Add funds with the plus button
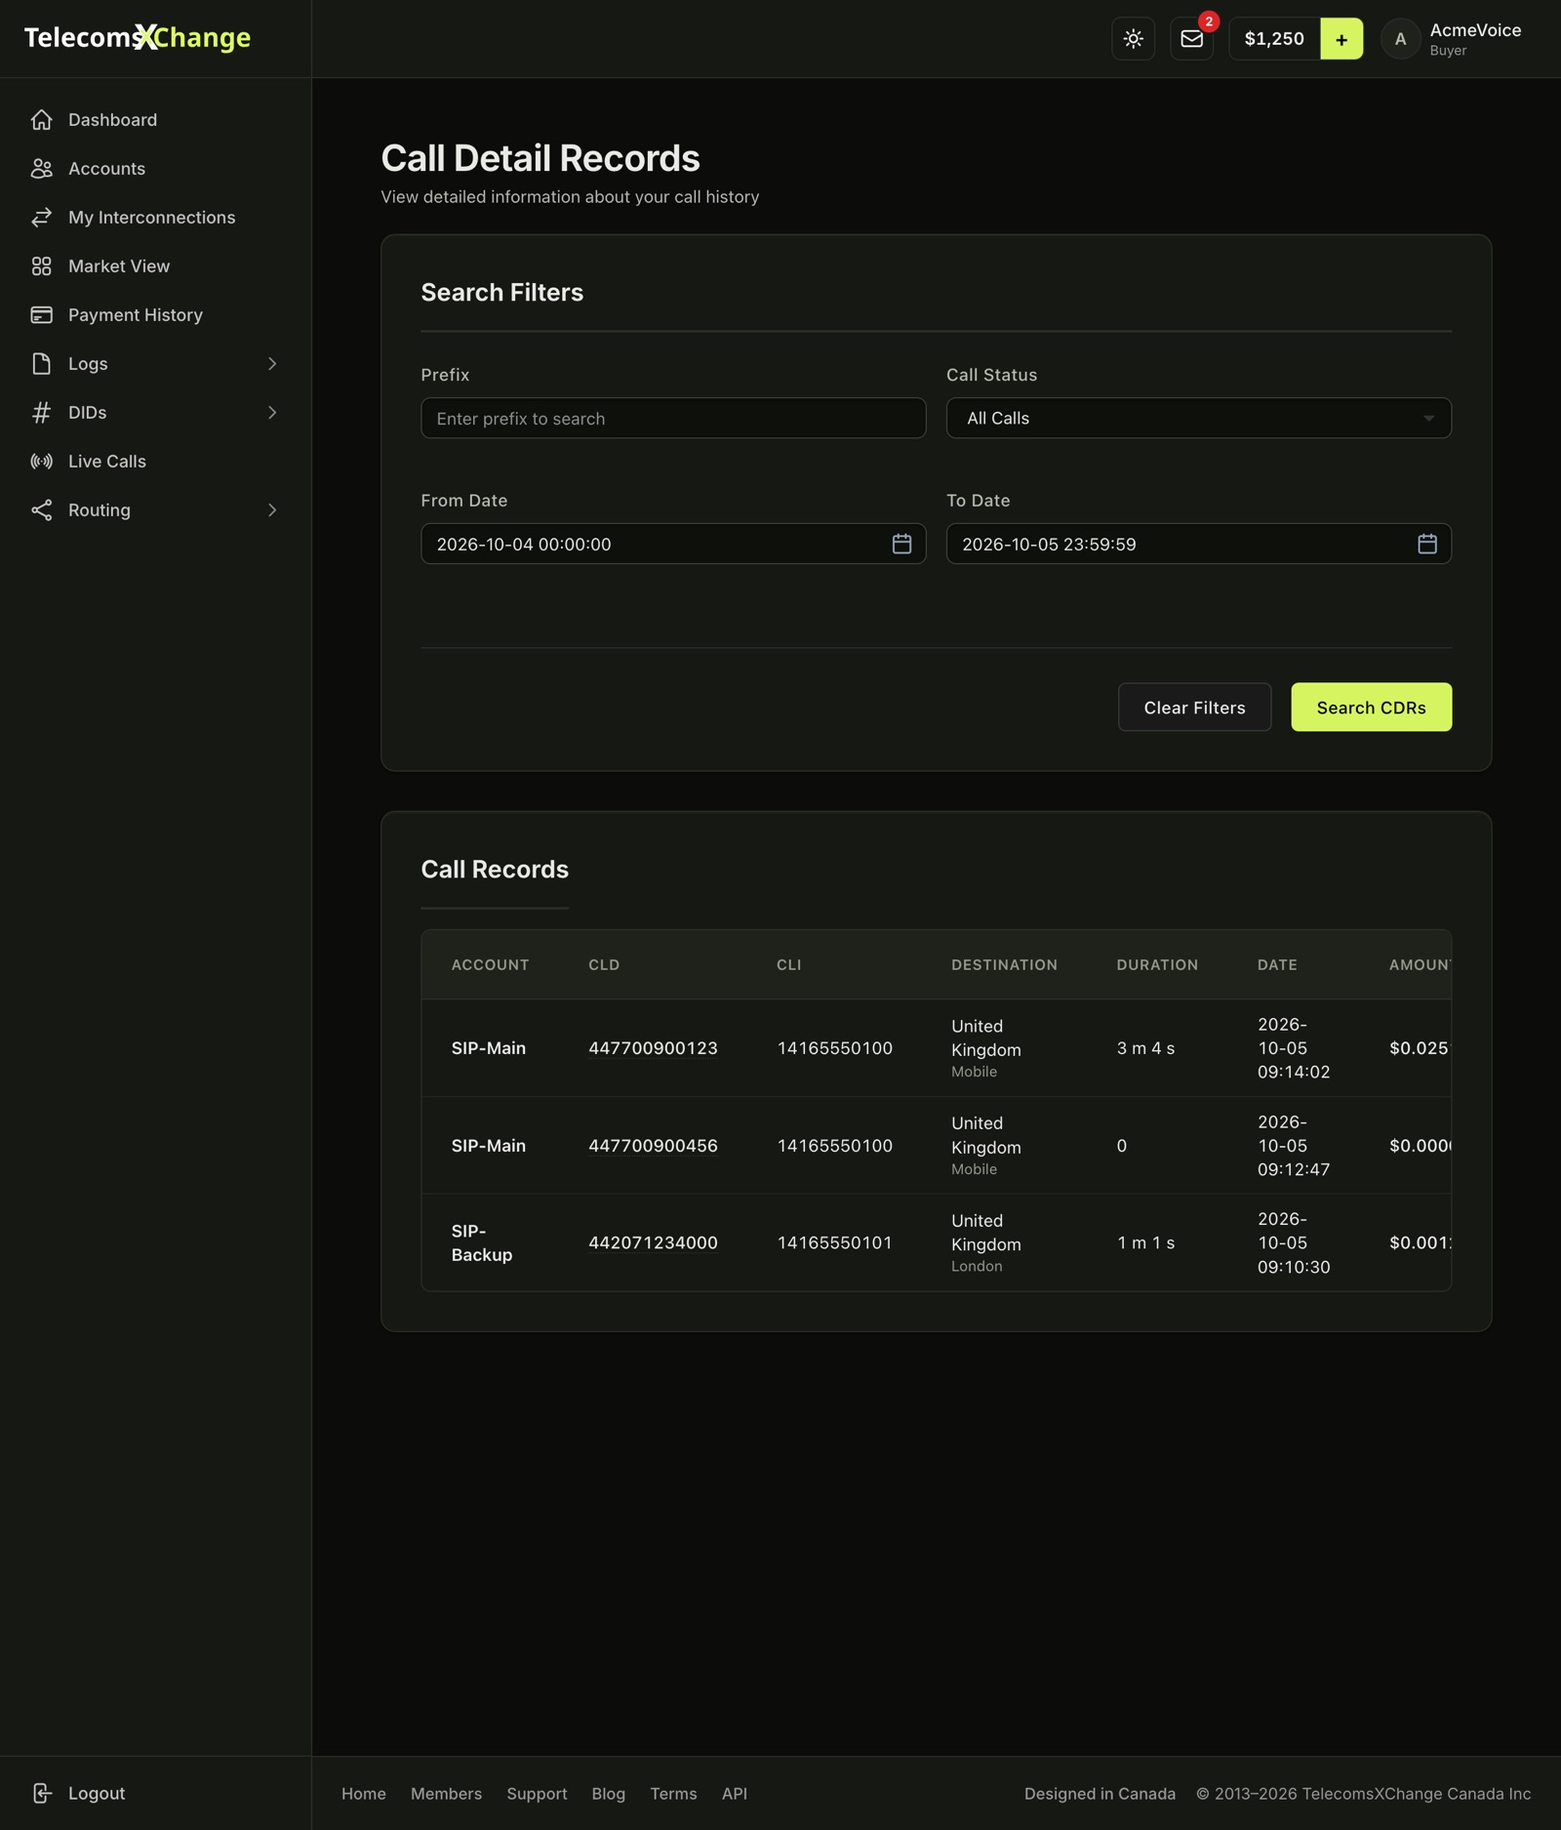The image size is (1561, 1830). (1341, 39)
